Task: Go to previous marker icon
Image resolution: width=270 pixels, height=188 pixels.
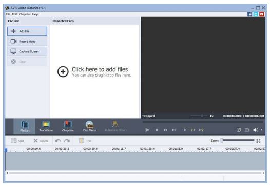Action: point(193,130)
